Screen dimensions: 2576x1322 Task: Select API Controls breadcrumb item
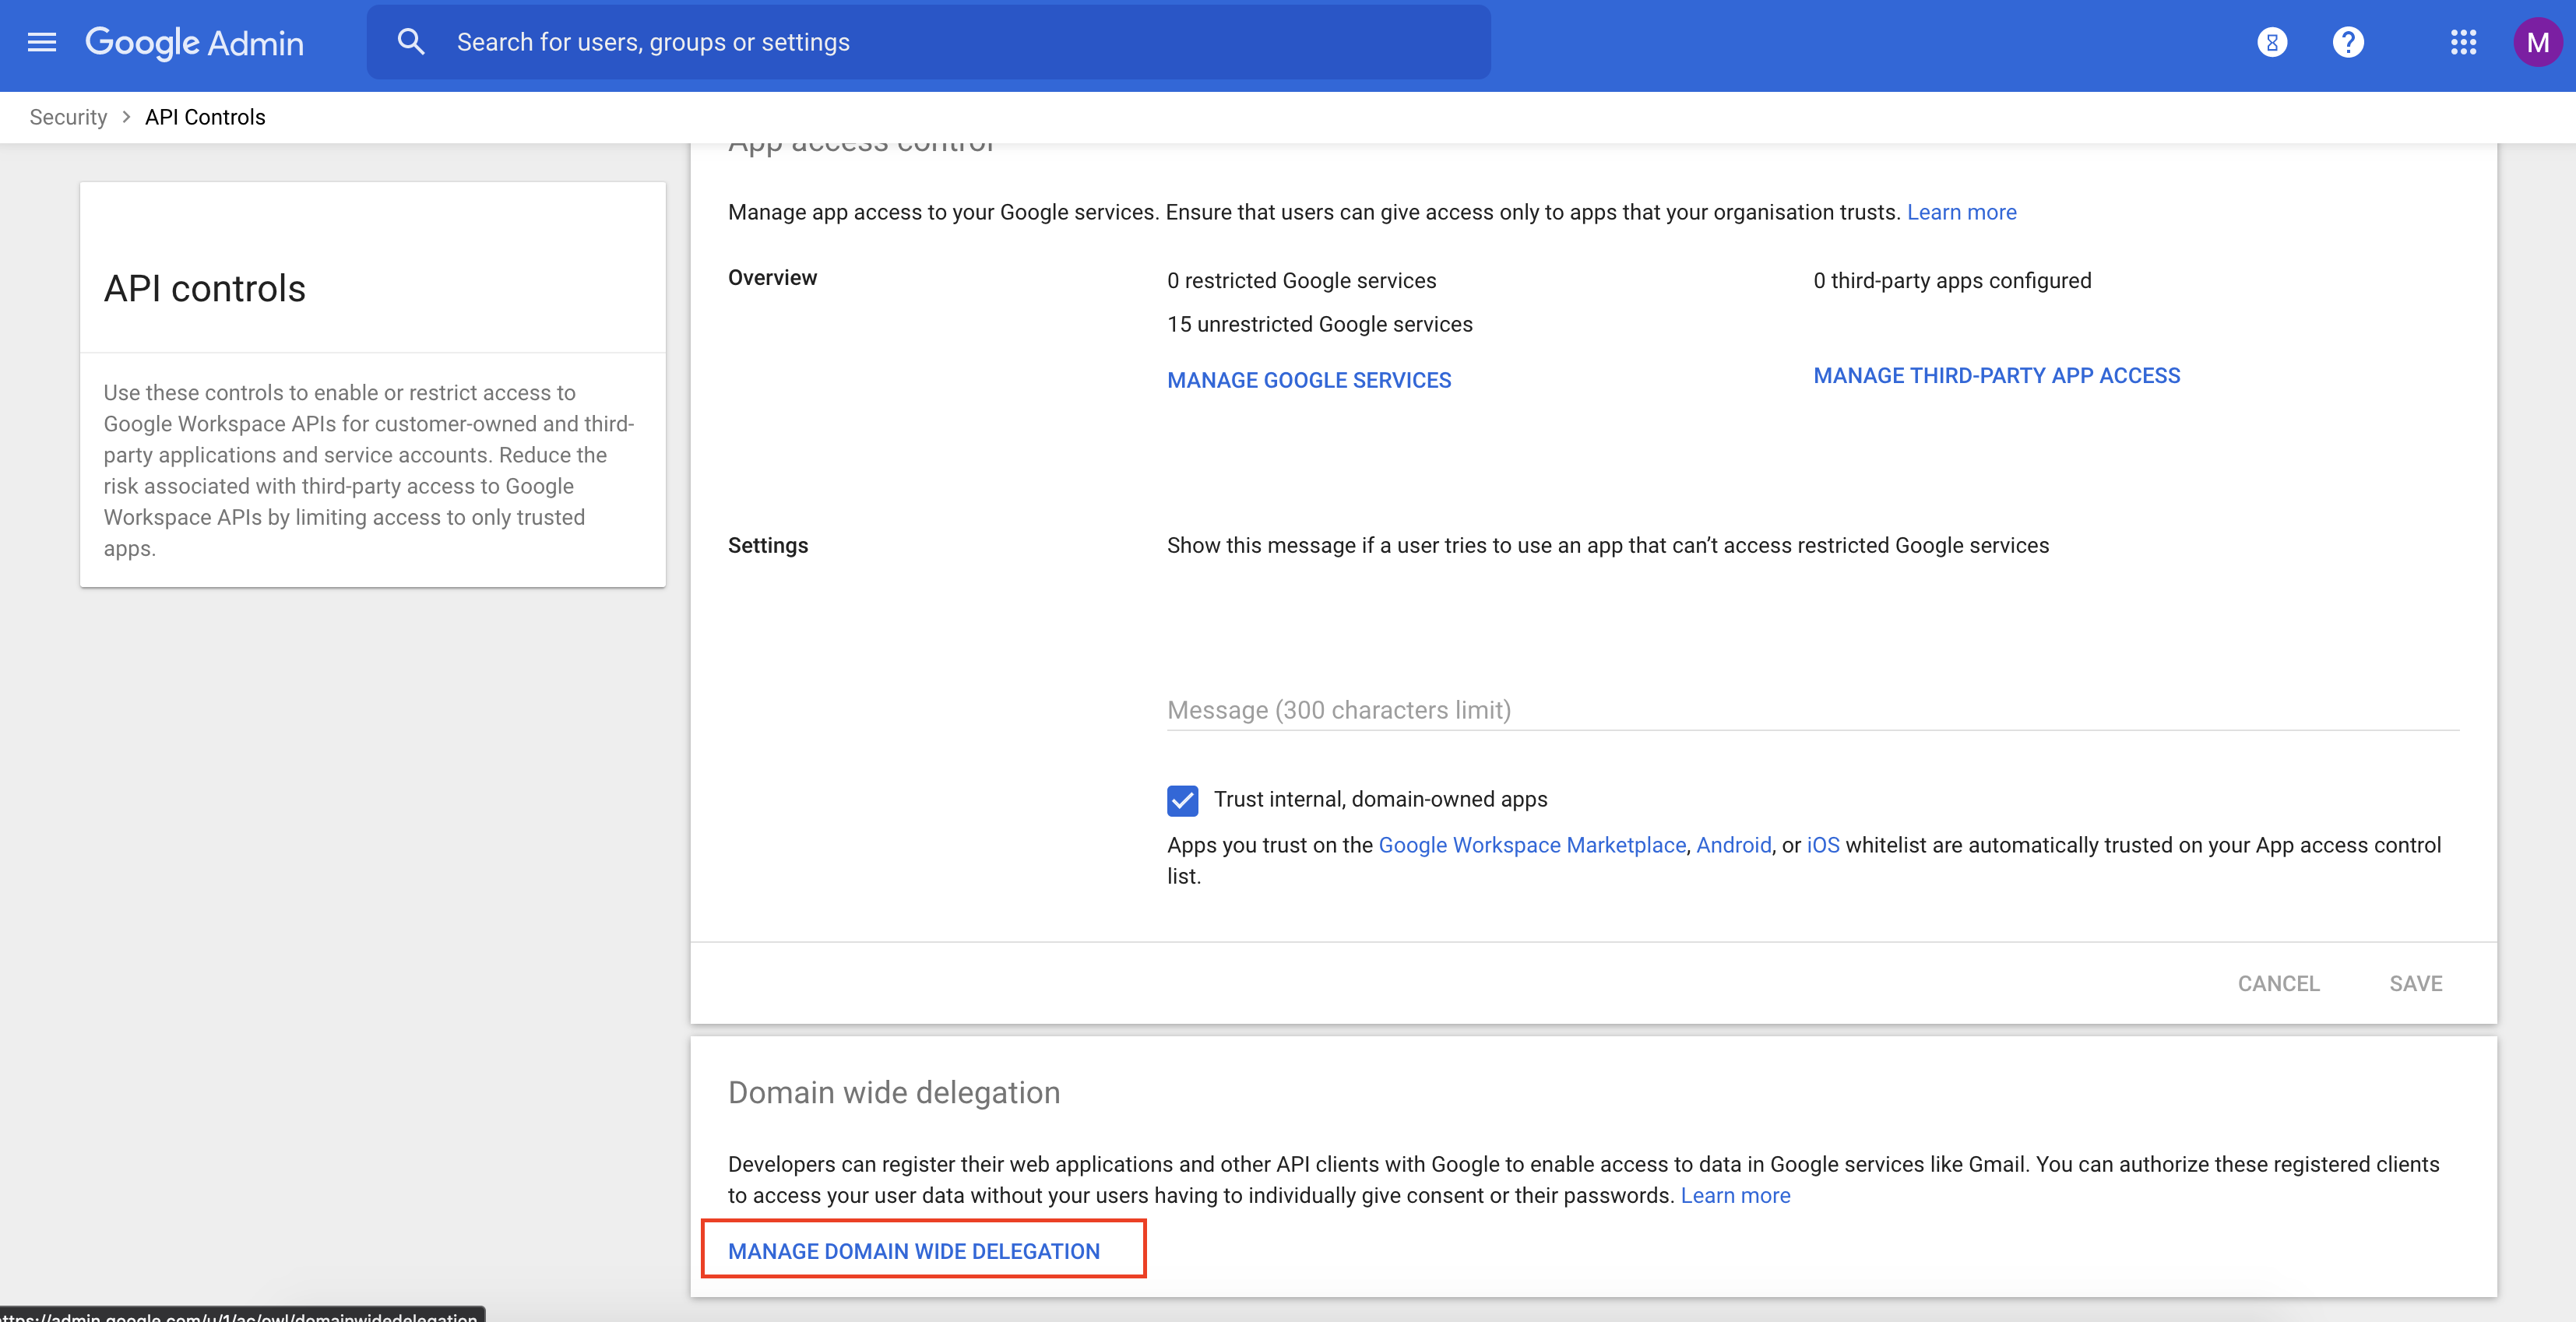pyautogui.click(x=205, y=117)
